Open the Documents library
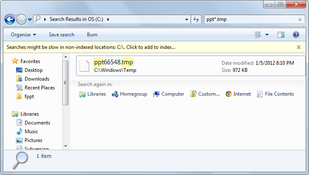 [x=37, y=123]
